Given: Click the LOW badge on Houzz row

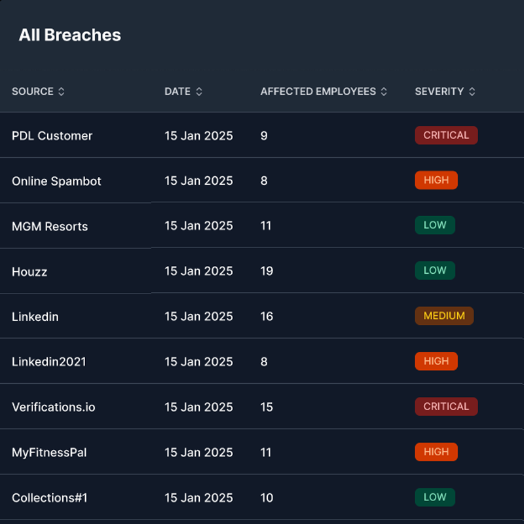Looking at the screenshot, I should (435, 271).
